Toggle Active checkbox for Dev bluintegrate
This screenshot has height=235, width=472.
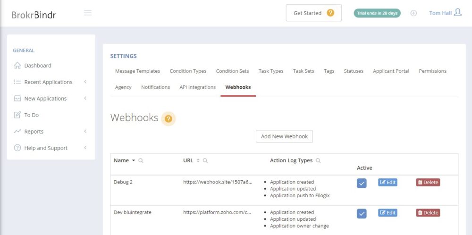362,214
